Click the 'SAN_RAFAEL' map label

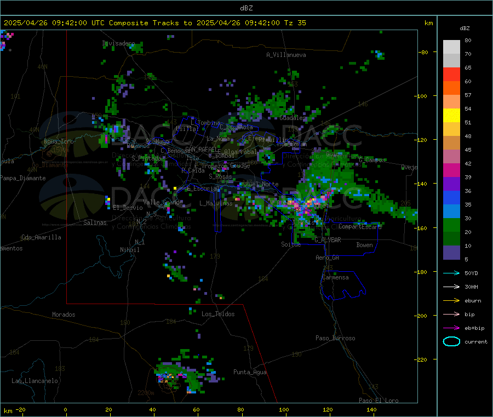pos(202,149)
